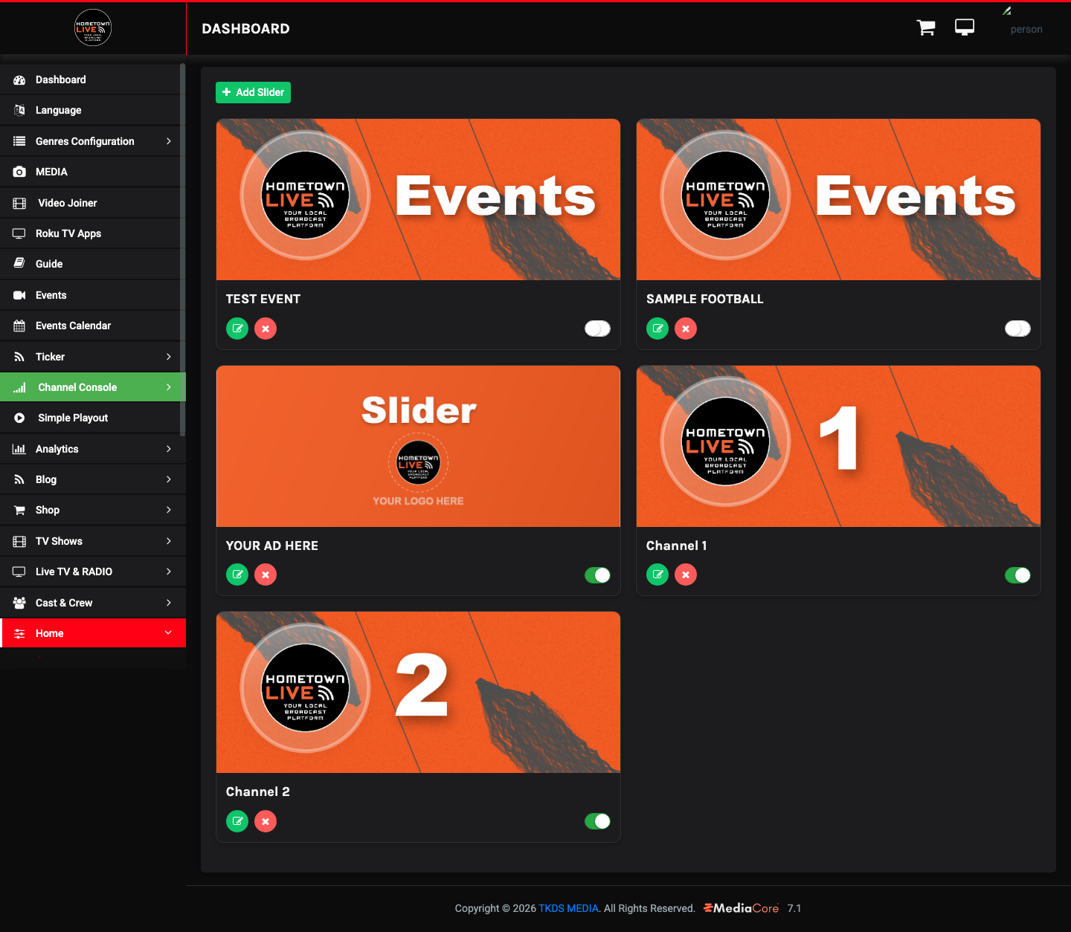
Task: Click the Language translate icon
Action: click(19, 110)
